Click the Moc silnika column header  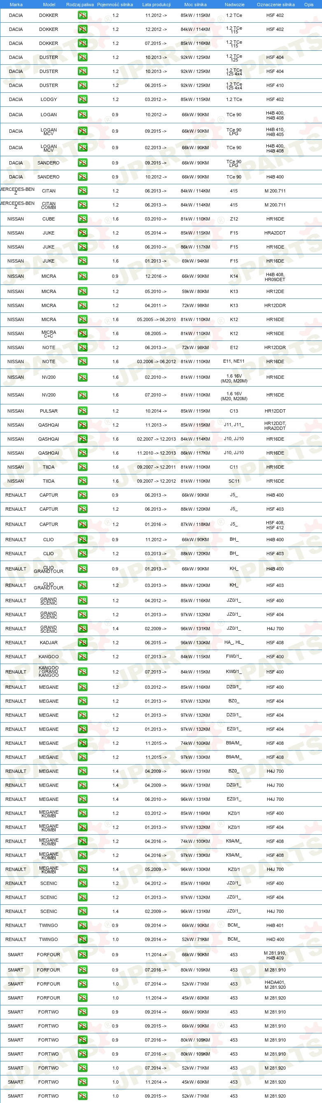coord(196,4)
